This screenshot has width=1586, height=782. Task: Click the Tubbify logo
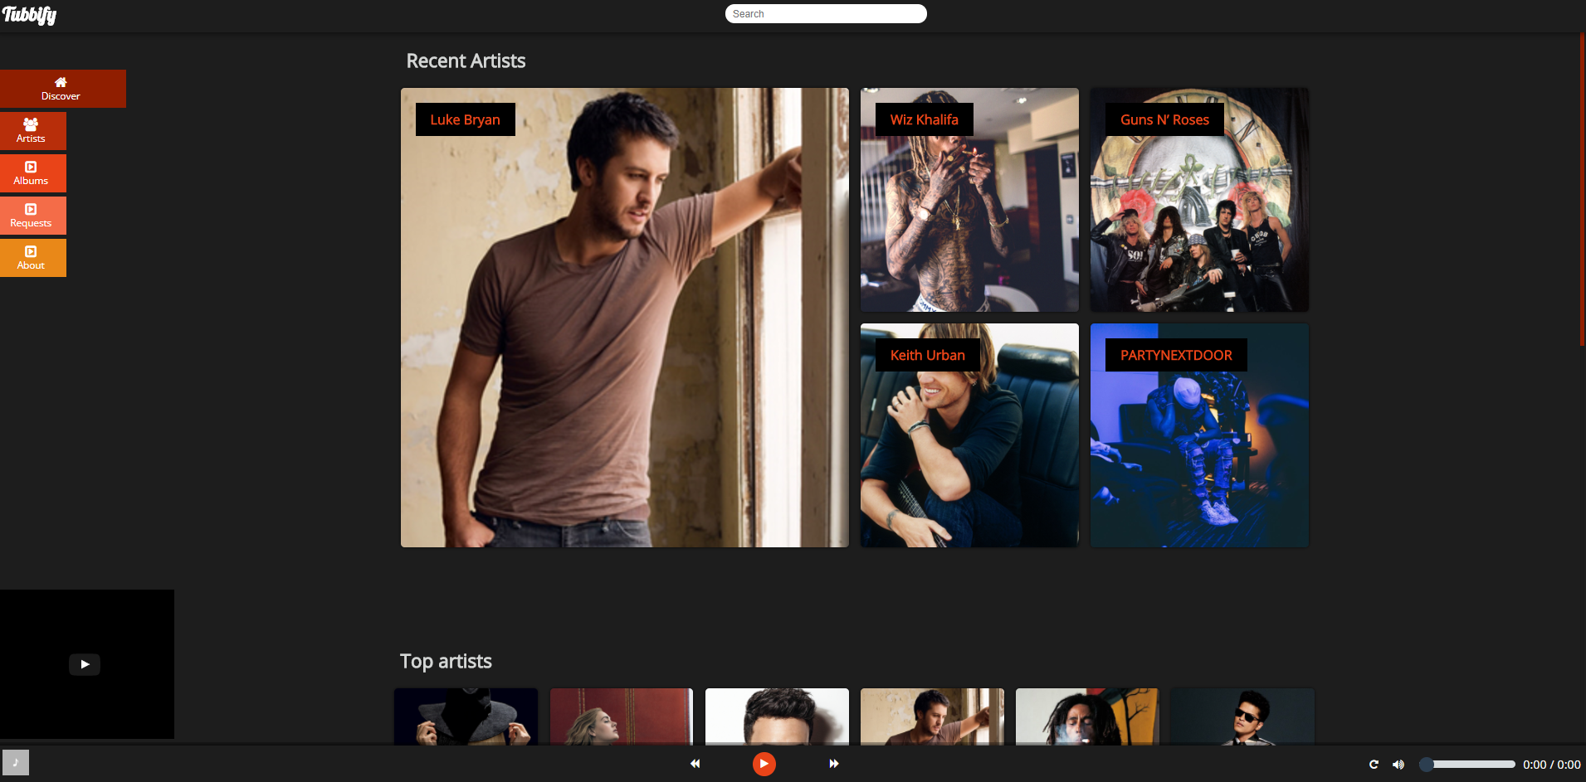coord(30,15)
